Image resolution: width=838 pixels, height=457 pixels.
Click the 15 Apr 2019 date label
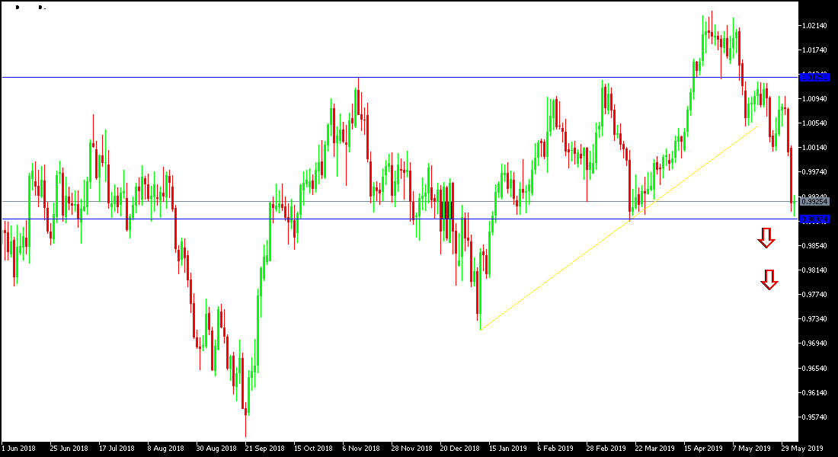point(703,449)
